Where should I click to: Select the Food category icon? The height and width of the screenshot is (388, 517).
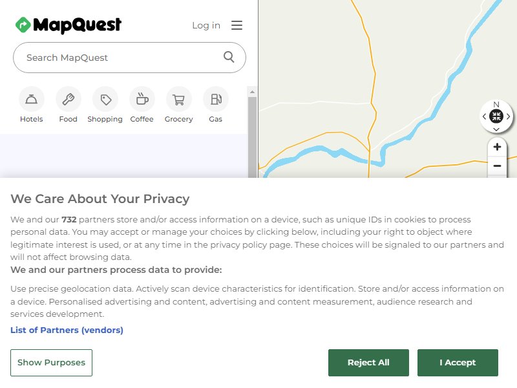point(69,99)
